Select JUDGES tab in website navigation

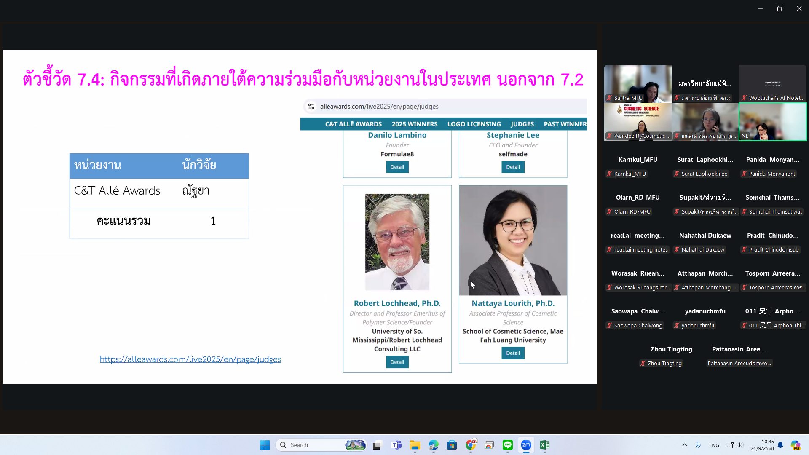coord(522,124)
